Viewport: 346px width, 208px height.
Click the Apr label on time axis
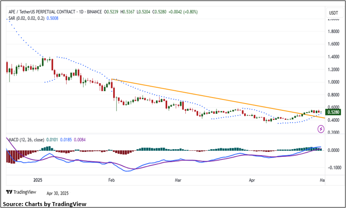point(252,180)
